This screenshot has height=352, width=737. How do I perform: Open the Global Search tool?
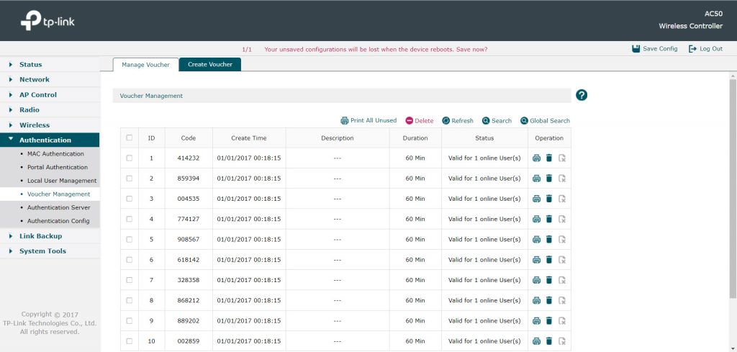[x=524, y=121]
